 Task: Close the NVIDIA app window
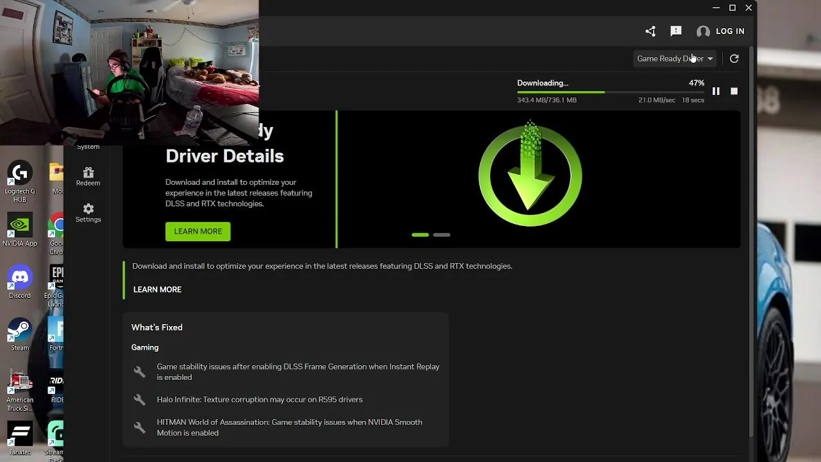[749, 8]
